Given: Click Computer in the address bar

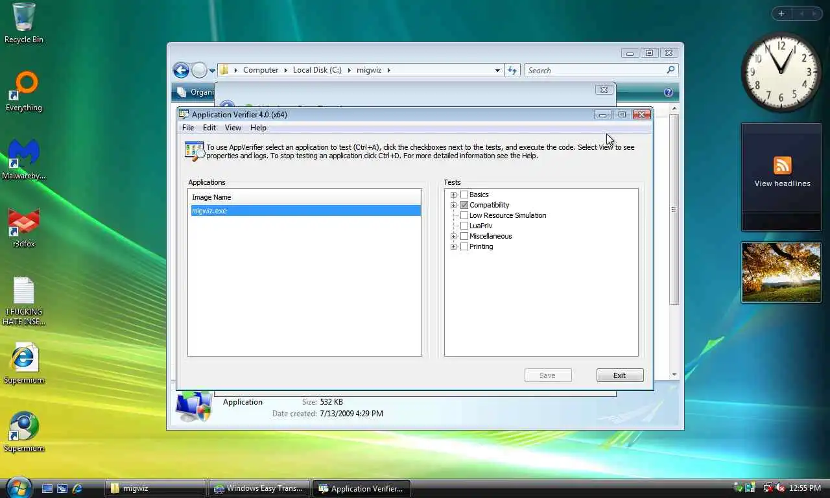Looking at the screenshot, I should pyautogui.click(x=261, y=70).
